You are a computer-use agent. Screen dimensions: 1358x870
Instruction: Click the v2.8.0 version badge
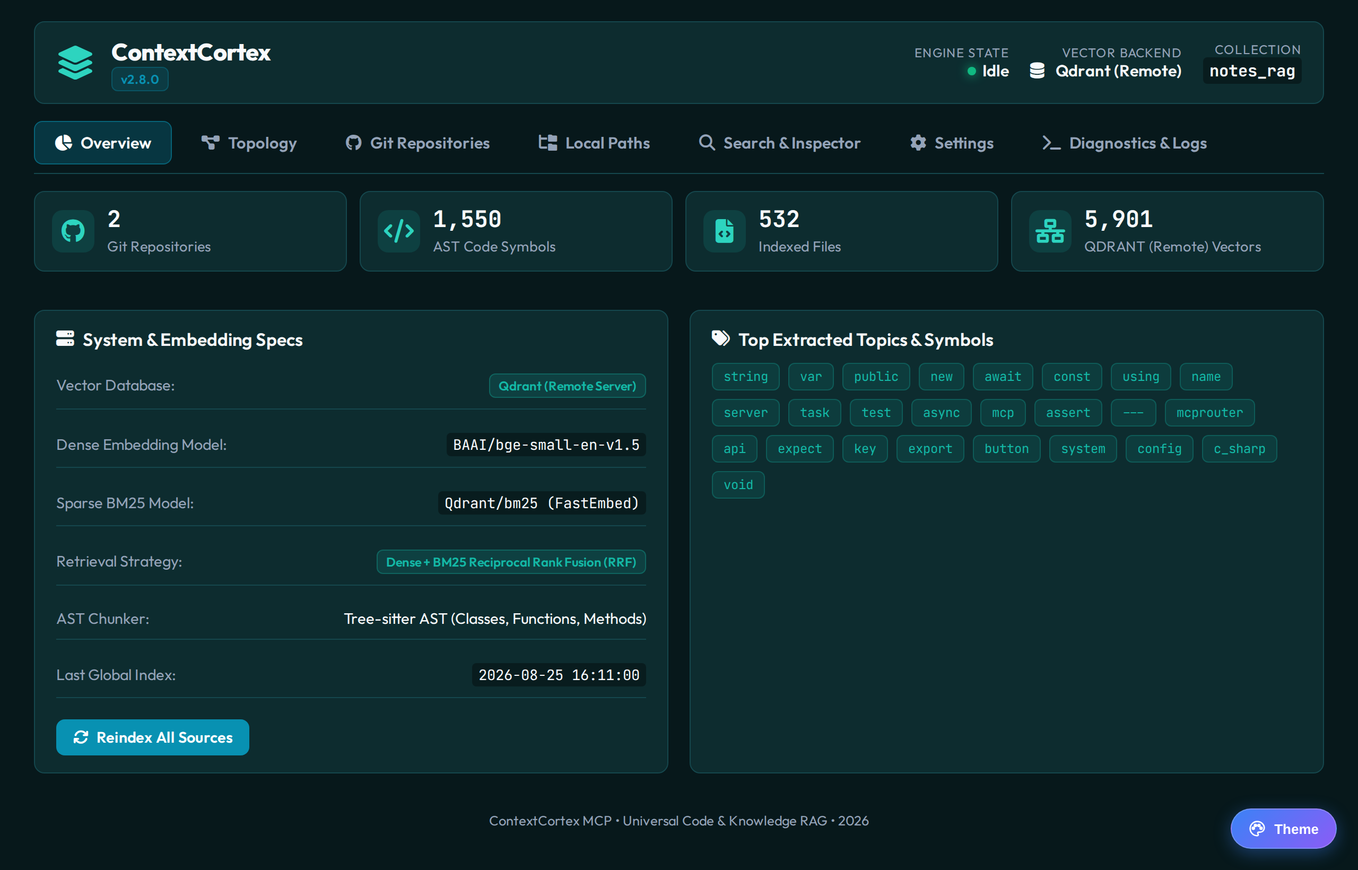click(x=140, y=79)
